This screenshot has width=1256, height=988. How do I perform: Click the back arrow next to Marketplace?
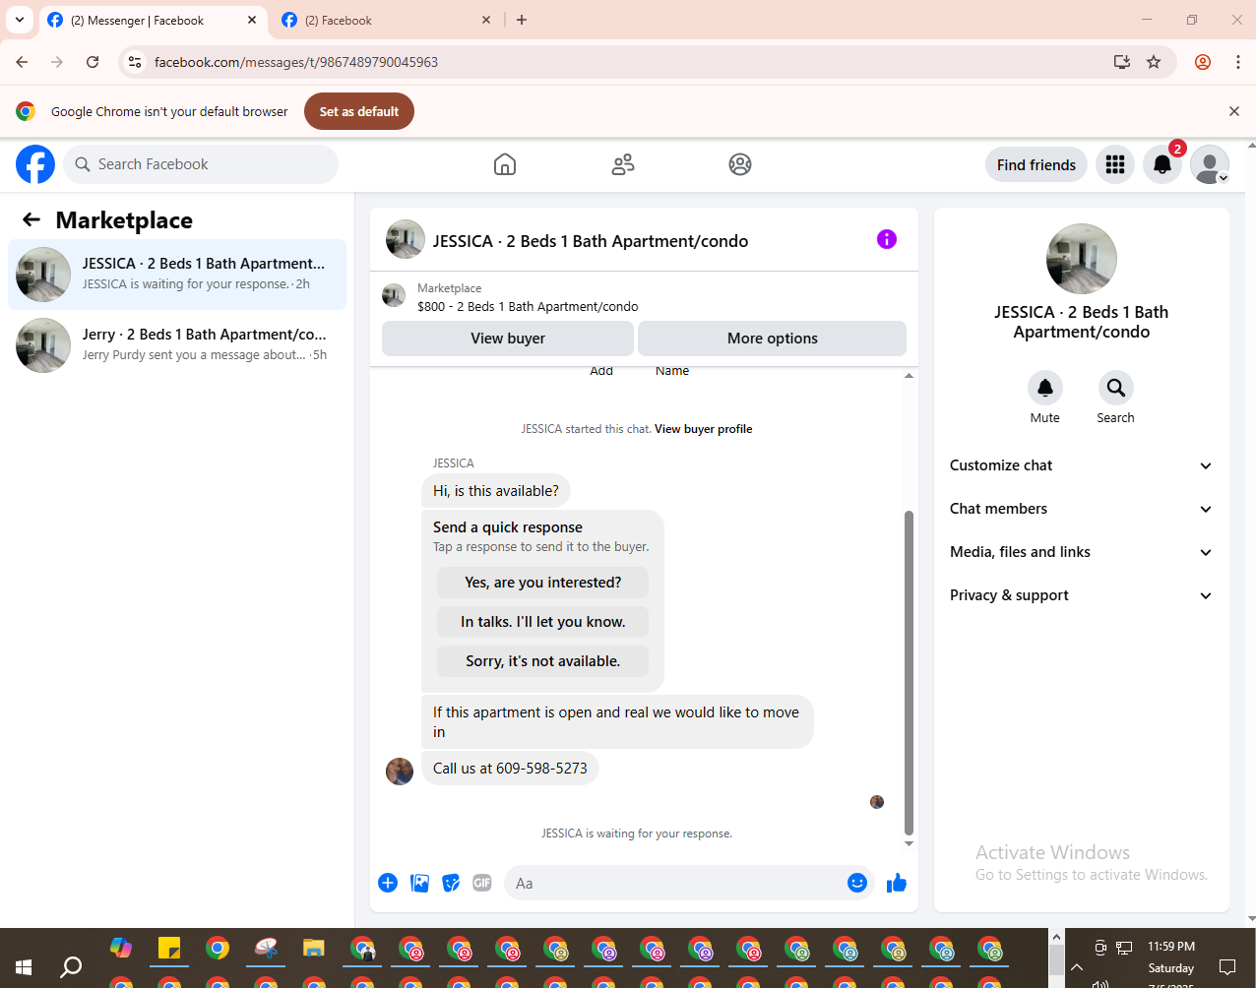pyautogui.click(x=31, y=219)
